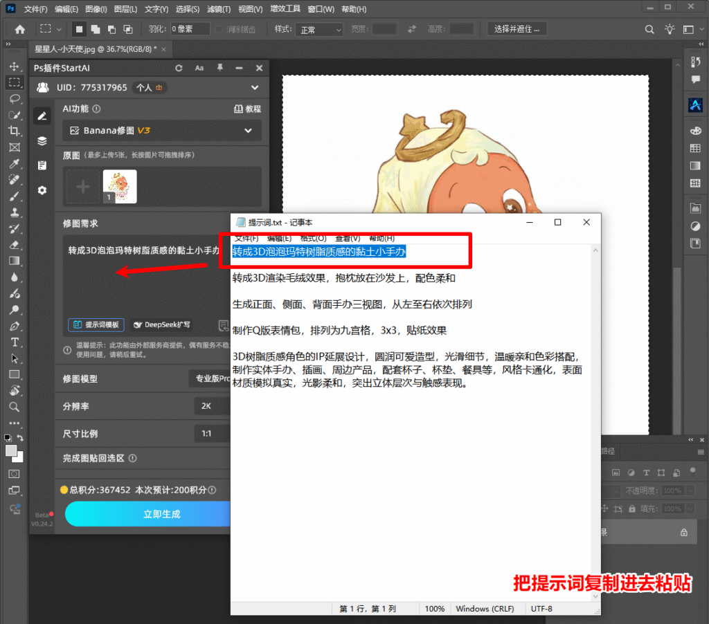Screen dimensions: 709x624
Task: Click the DeepSeek扩写 button
Action: click(x=162, y=325)
